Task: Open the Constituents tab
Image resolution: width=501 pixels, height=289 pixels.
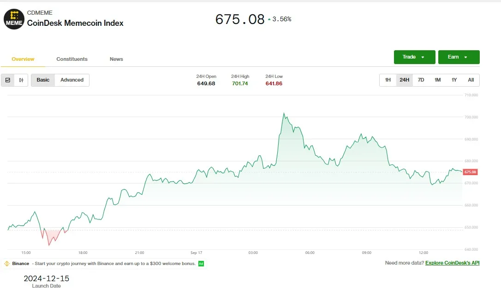Action: (72, 59)
